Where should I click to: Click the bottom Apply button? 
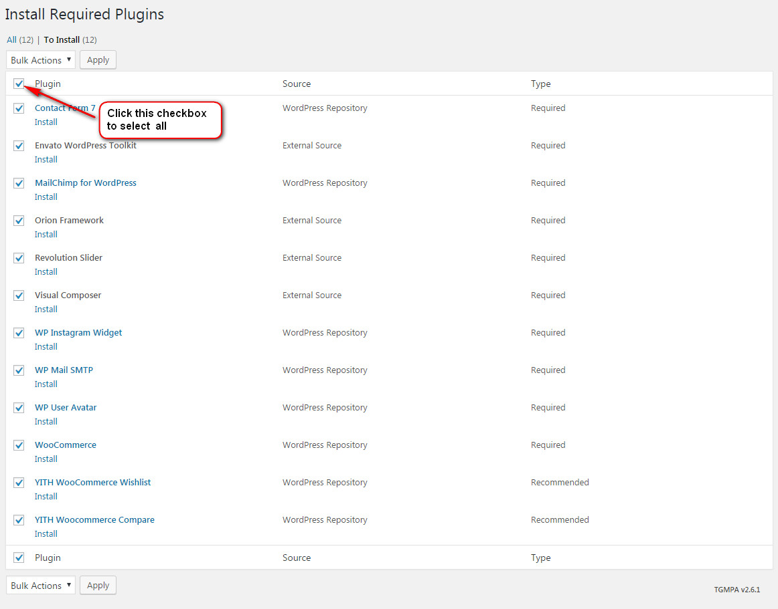tap(98, 585)
